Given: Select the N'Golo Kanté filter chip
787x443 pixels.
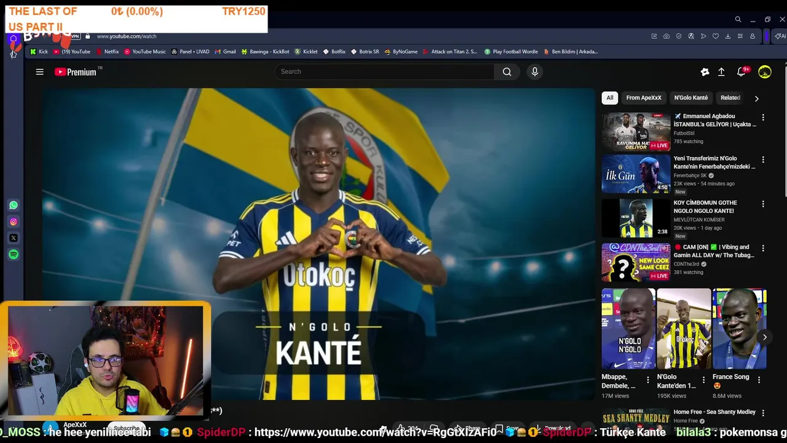Looking at the screenshot, I should [691, 98].
